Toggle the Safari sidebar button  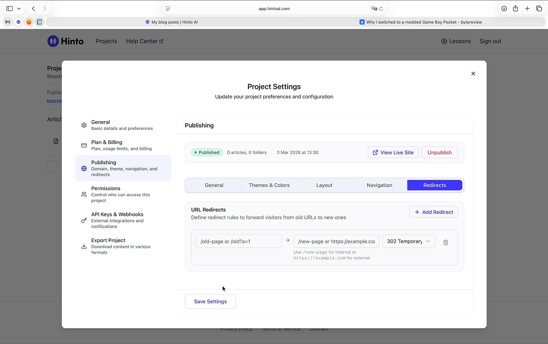pyautogui.click(x=10, y=9)
